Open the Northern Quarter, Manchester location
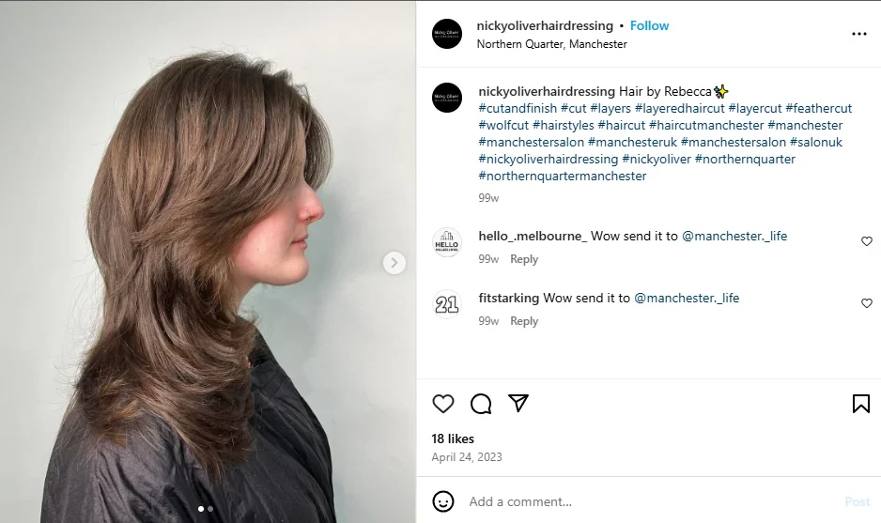This screenshot has height=523, width=881. tap(551, 44)
